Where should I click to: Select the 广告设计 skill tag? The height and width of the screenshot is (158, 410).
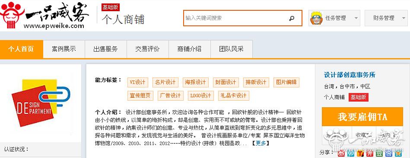pyautogui.click(x=171, y=96)
